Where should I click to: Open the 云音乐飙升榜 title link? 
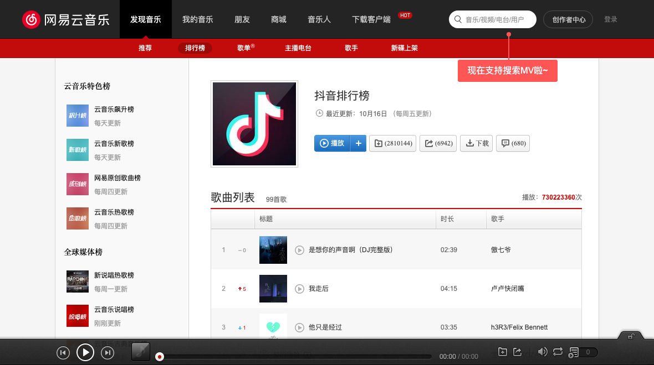point(114,109)
